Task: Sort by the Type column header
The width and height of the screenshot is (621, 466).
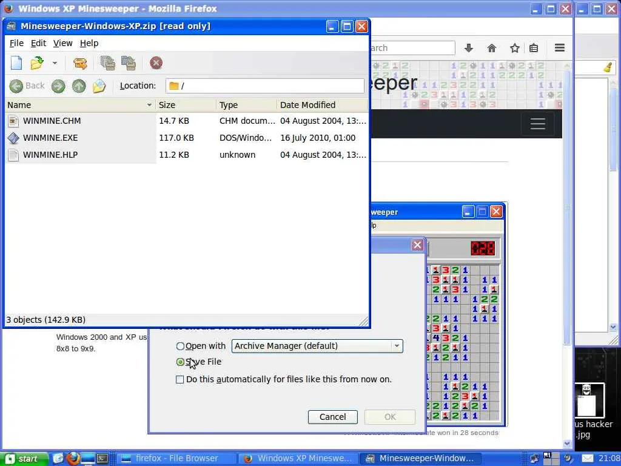Action: pyautogui.click(x=247, y=105)
